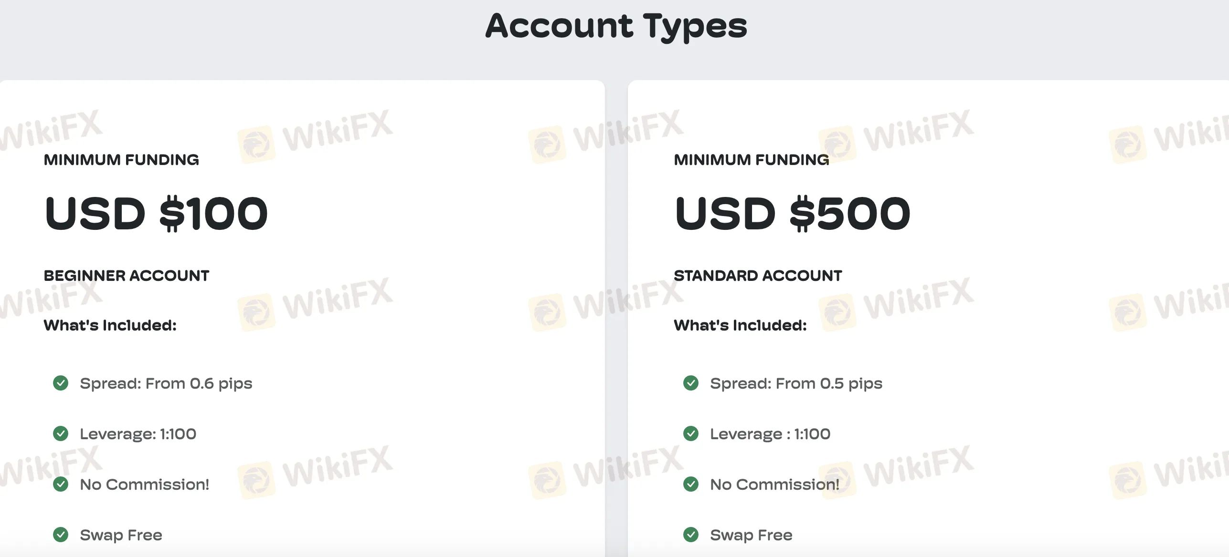1229x557 pixels.
Task: Click the Beginner No Commission check icon
Action: point(61,484)
